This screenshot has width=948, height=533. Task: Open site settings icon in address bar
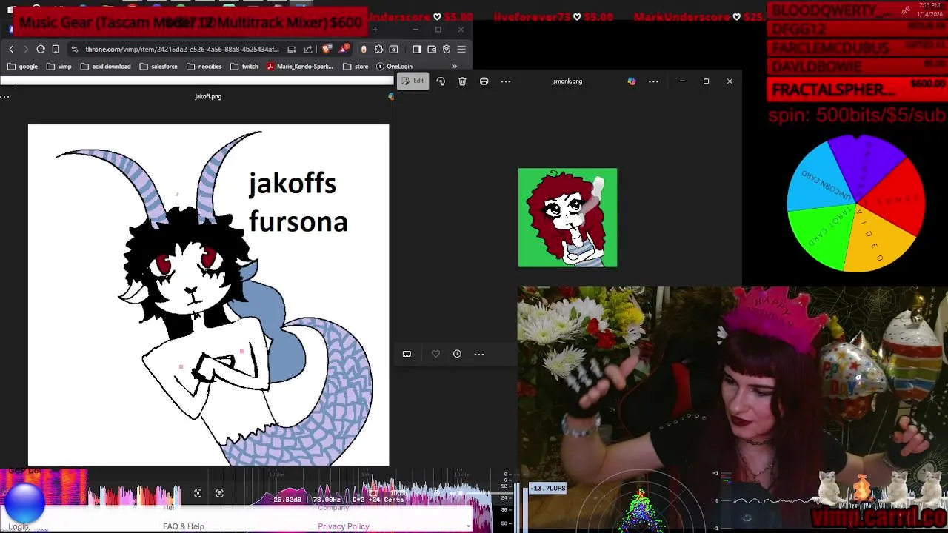(x=75, y=49)
